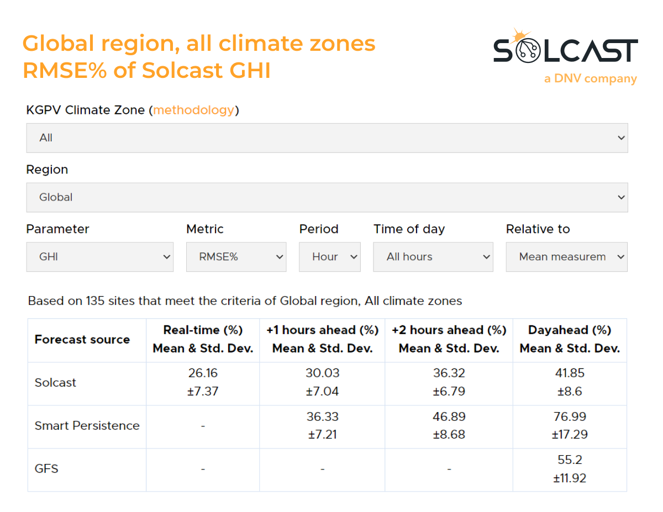Select the Solcast row label

55,383
